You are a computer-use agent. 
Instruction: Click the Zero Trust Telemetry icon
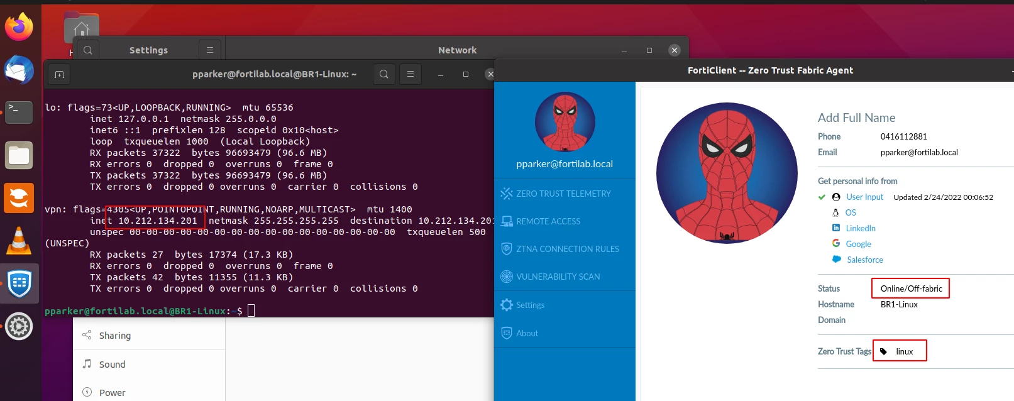click(x=507, y=194)
